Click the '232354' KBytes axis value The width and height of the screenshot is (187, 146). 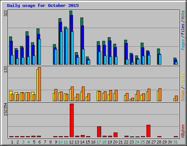pos(5,109)
